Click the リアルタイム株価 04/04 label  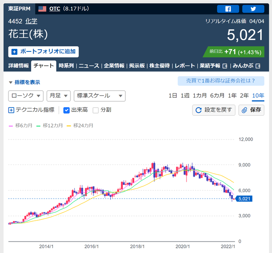click(235, 21)
